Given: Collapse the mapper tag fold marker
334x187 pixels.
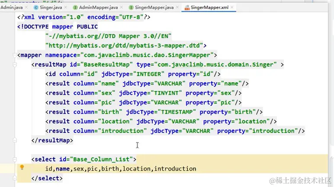Looking at the screenshot, I should coord(15,55).
